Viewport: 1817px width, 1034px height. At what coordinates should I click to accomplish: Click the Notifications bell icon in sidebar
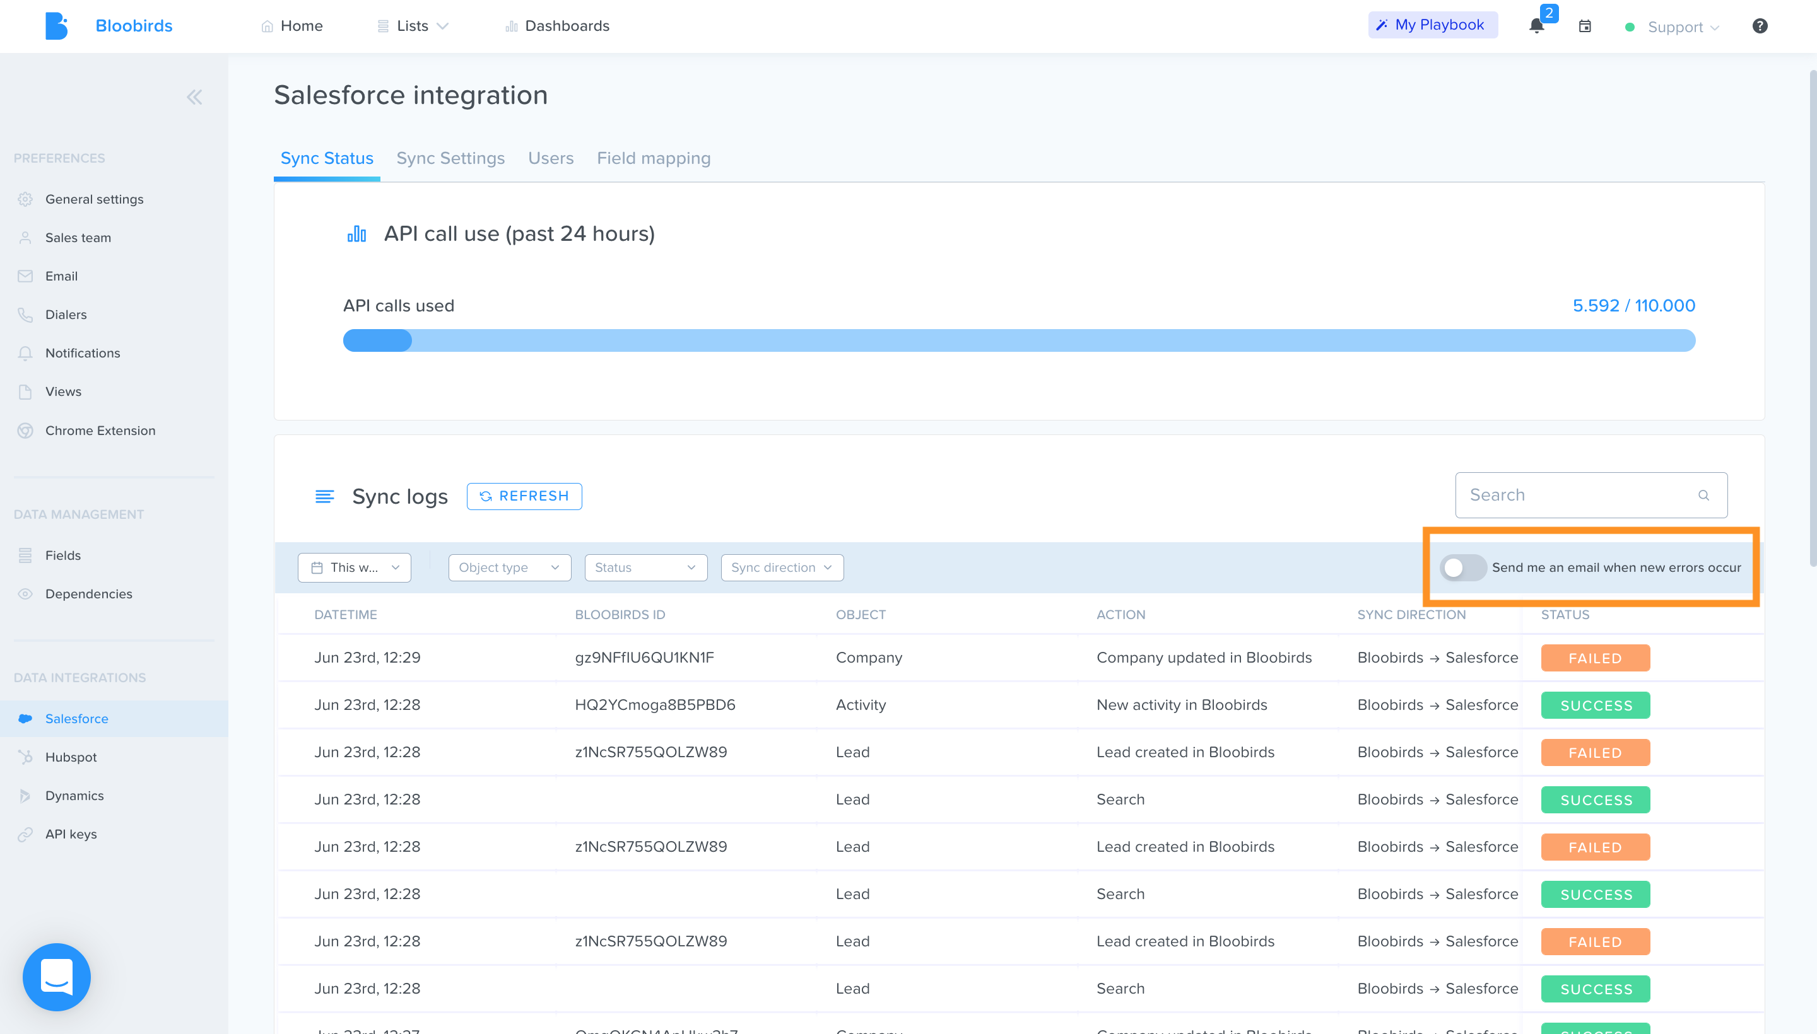[26, 353]
